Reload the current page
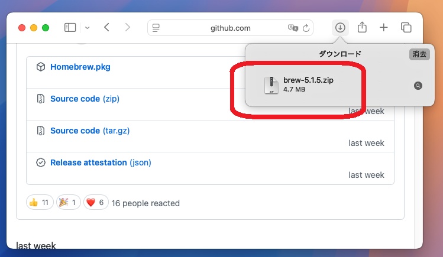 [x=306, y=28]
